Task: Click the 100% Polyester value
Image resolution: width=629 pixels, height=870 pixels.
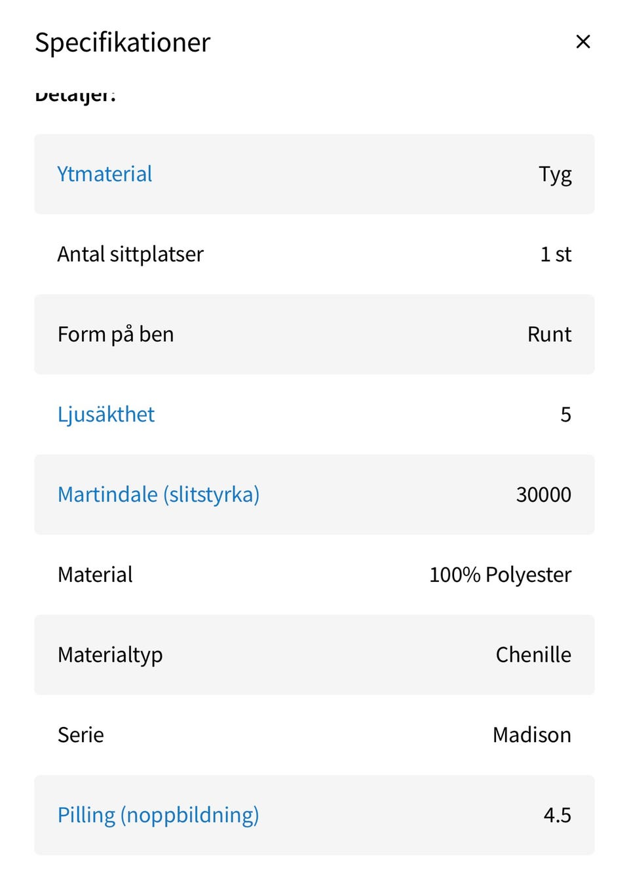Action: (500, 574)
